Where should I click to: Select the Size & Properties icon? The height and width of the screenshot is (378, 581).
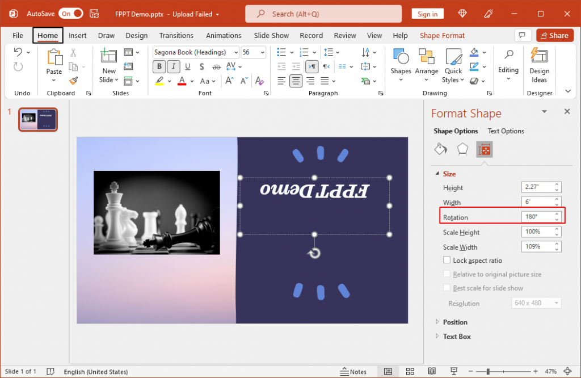click(x=484, y=149)
